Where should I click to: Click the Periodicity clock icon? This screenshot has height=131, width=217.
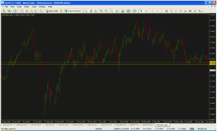(x=128, y=11)
